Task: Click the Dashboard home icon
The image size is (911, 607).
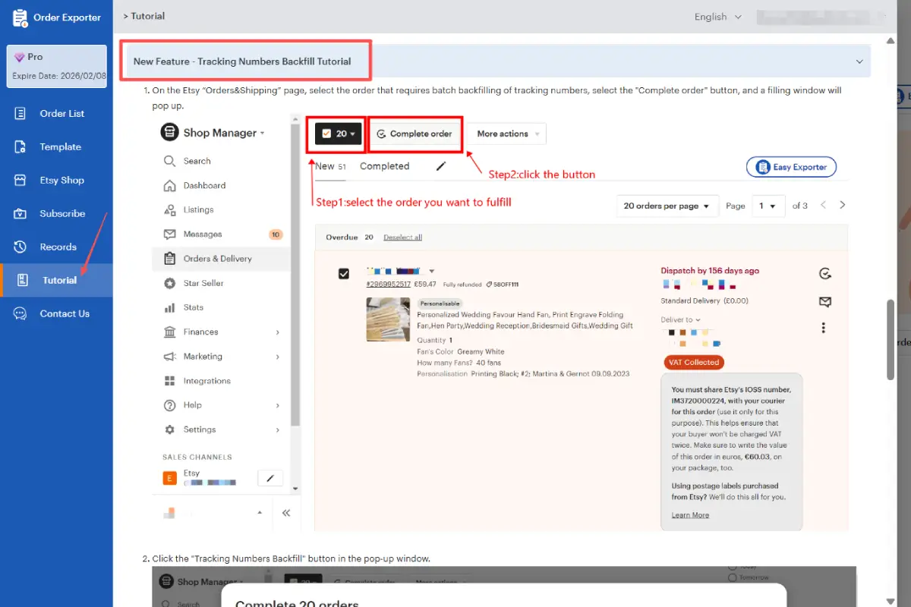Action: 170,185
